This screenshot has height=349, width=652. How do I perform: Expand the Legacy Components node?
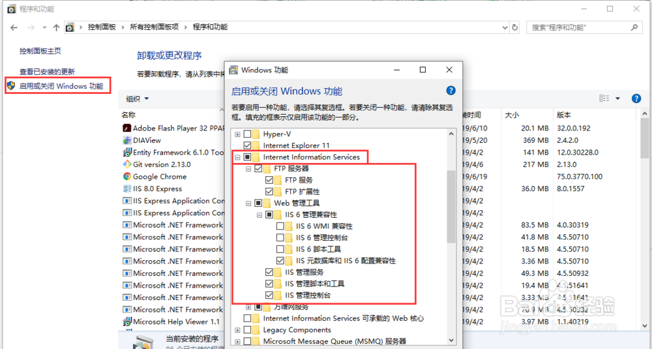pos(237,330)
